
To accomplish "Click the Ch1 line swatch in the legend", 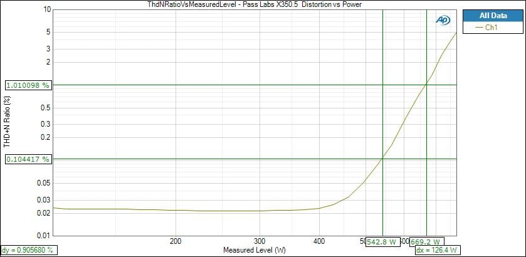I will click(480, 28).
